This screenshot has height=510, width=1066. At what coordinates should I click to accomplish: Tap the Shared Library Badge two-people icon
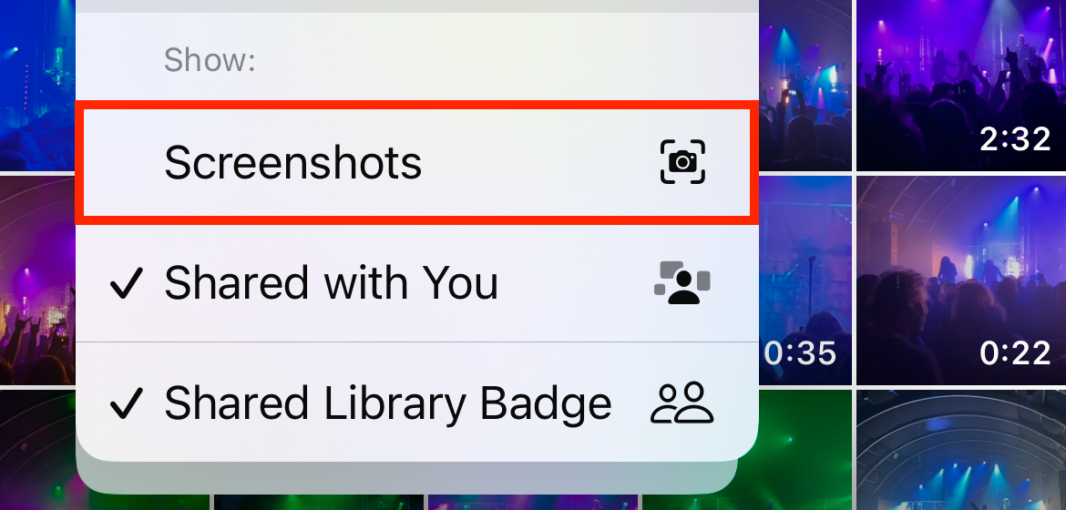682,403
